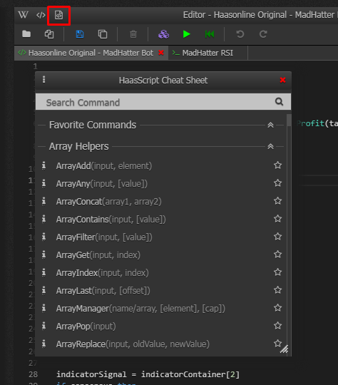Click the trash delete icon

[133, 34]
